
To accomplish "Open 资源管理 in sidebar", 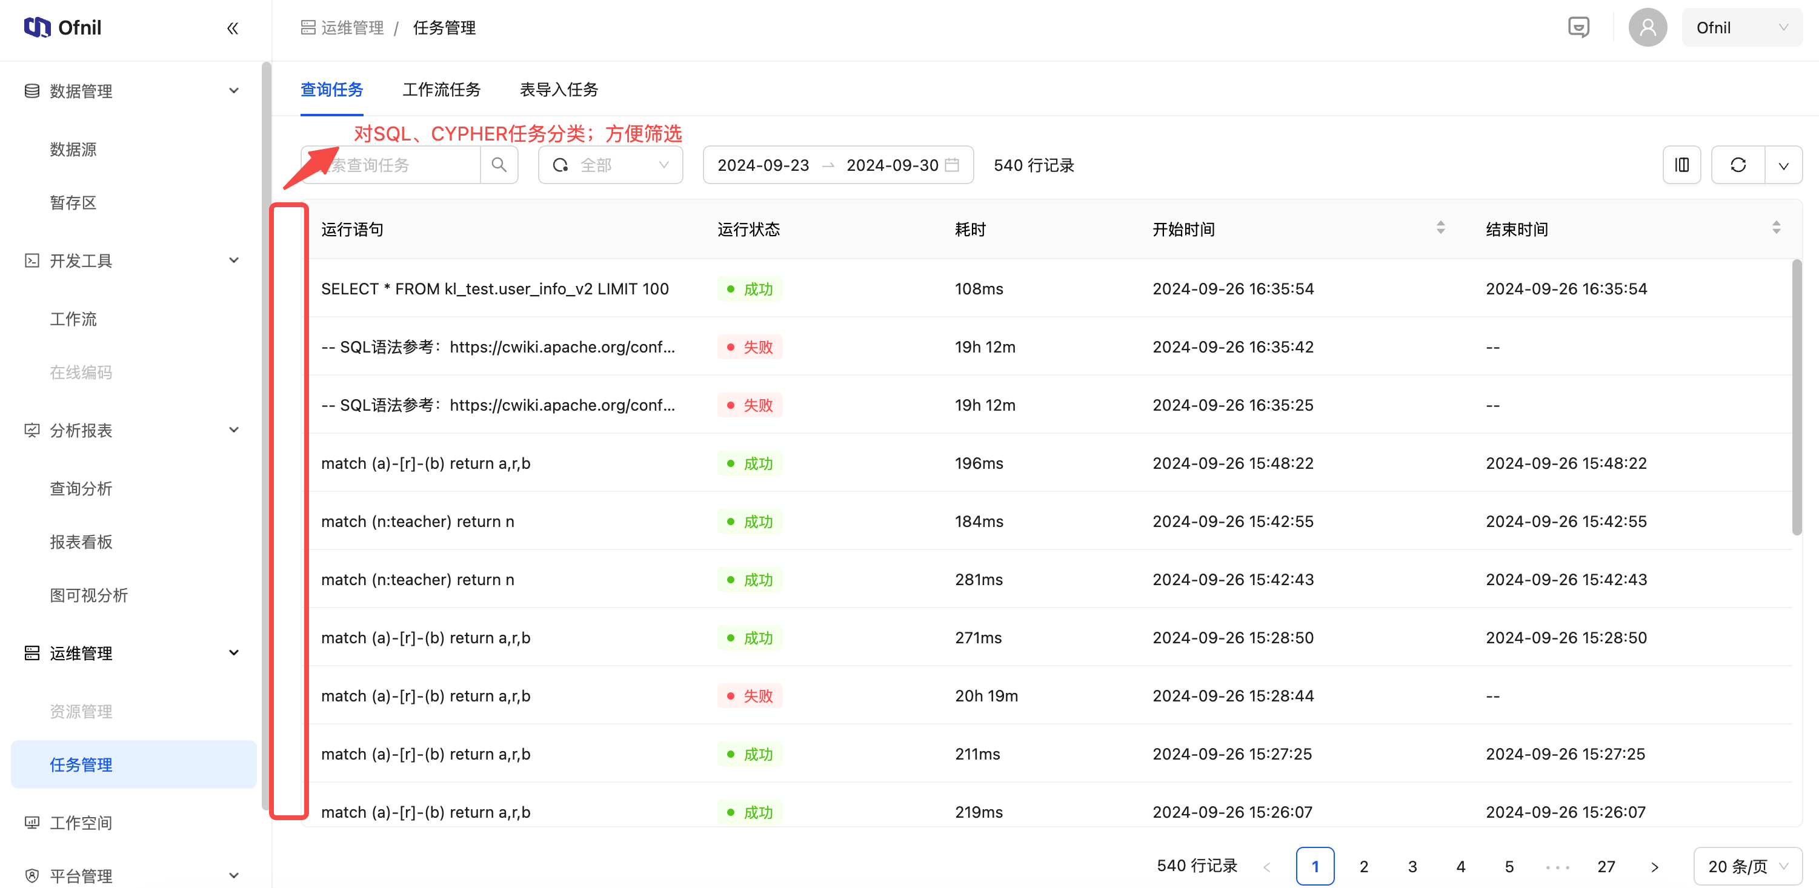I will (81, 711).
